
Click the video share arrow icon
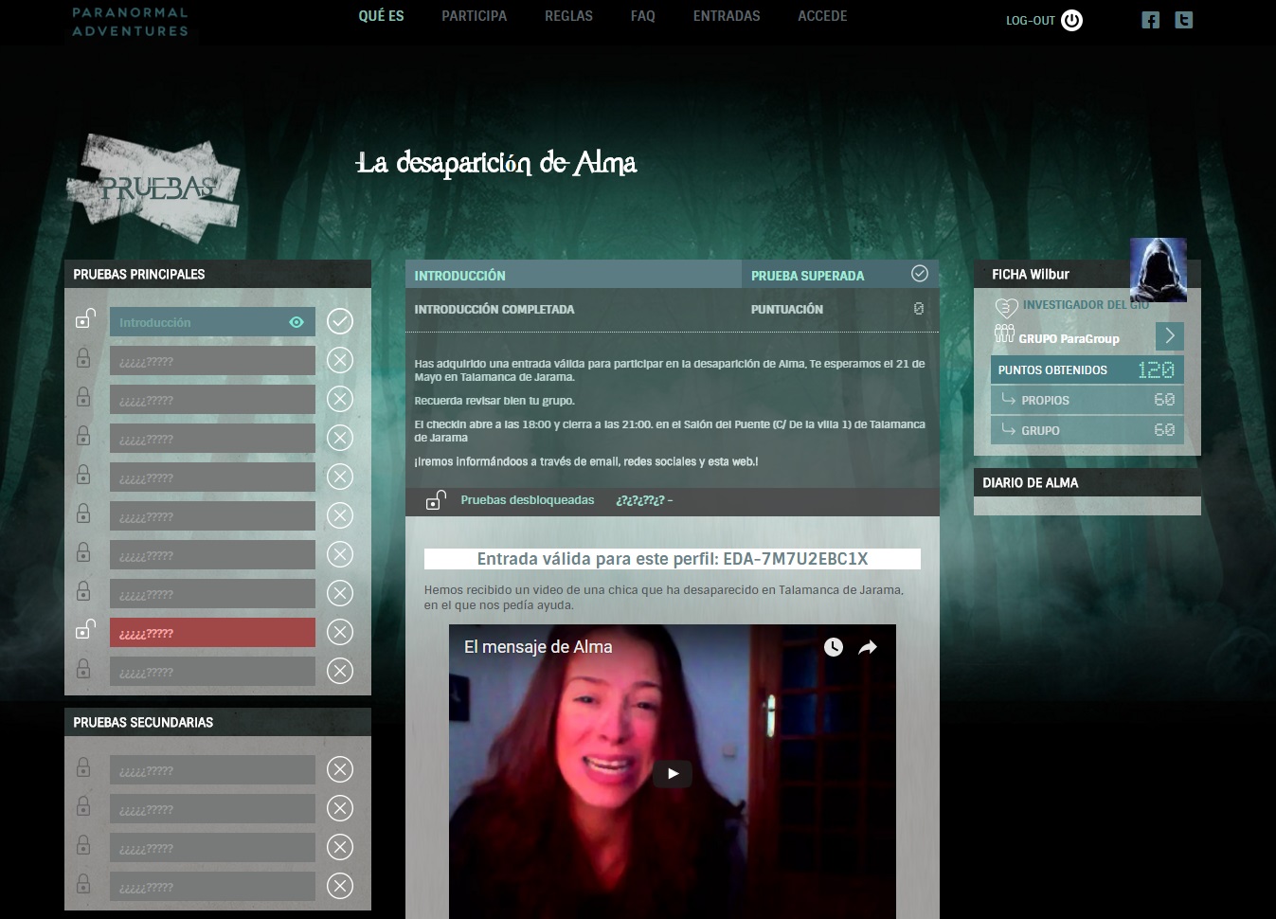[868, 647]
